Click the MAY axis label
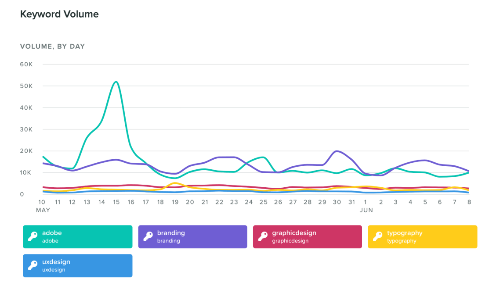This screenshot has height=286, width=500. (x=43, y=210)
